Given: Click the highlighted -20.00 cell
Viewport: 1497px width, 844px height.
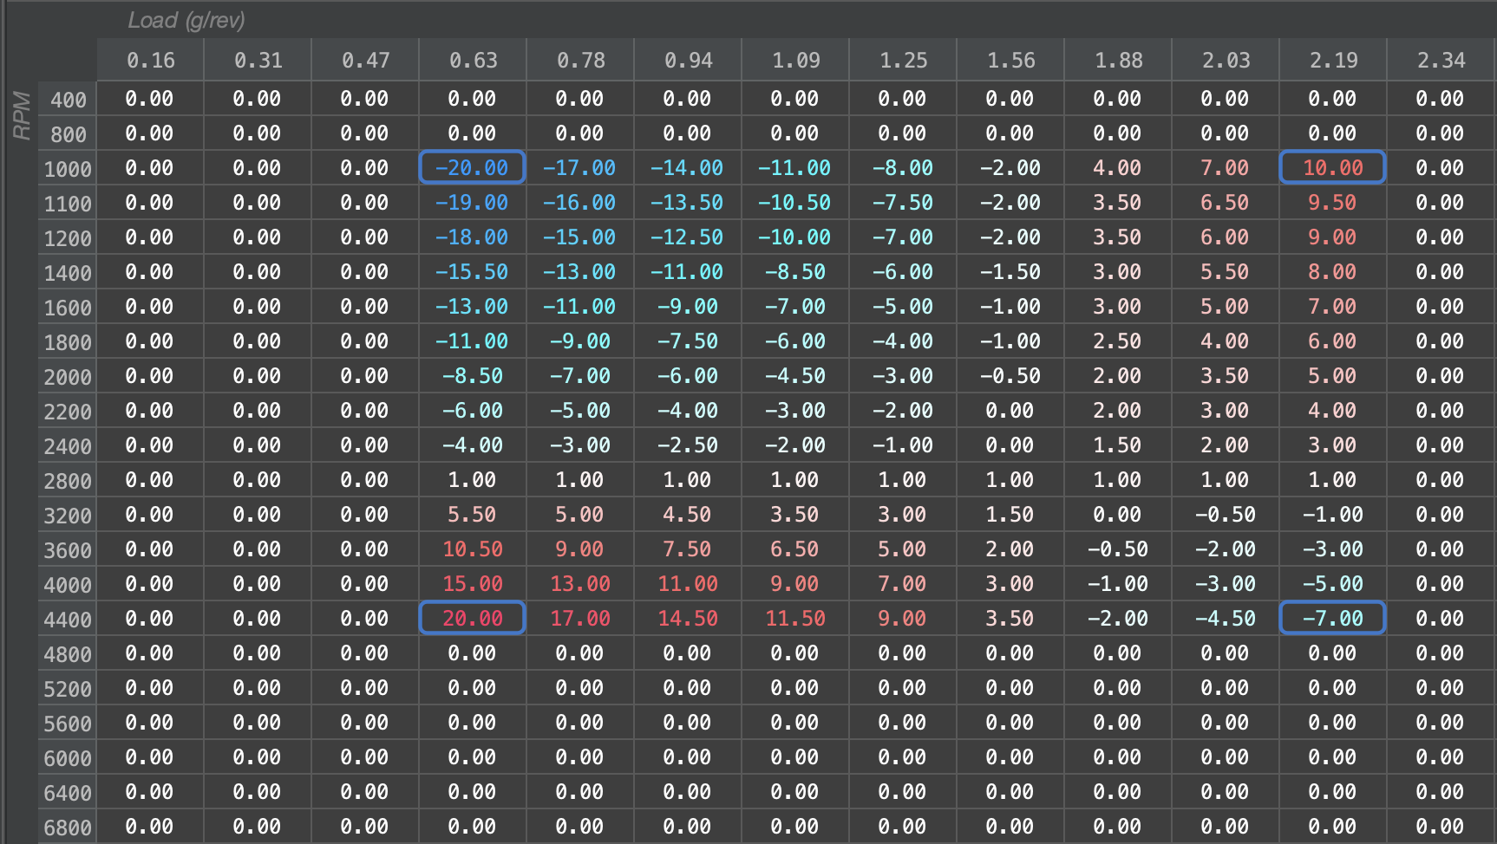Looking at the screenshot, I should (473, 167).
